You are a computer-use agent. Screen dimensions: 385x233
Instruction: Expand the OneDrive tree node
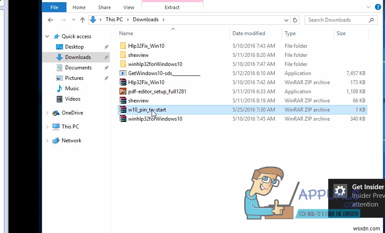click(47, 113)
